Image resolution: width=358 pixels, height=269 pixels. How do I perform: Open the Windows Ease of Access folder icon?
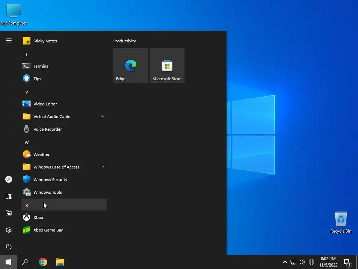[x=27, y=167]
